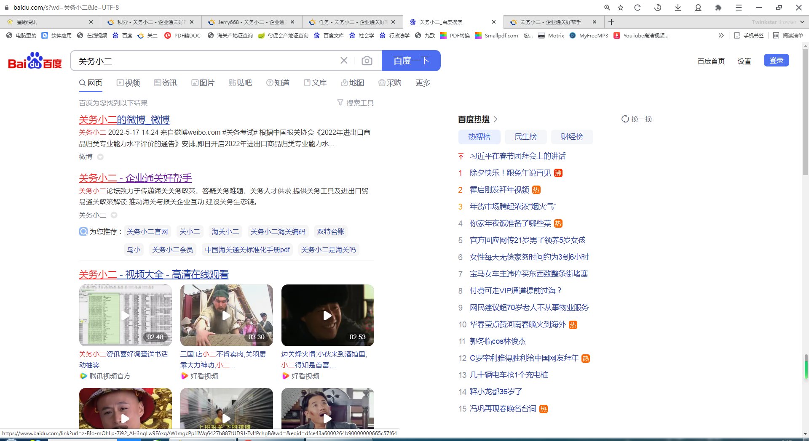
Task: Expand the bookmarks overflow chevron
Action: 721,35
